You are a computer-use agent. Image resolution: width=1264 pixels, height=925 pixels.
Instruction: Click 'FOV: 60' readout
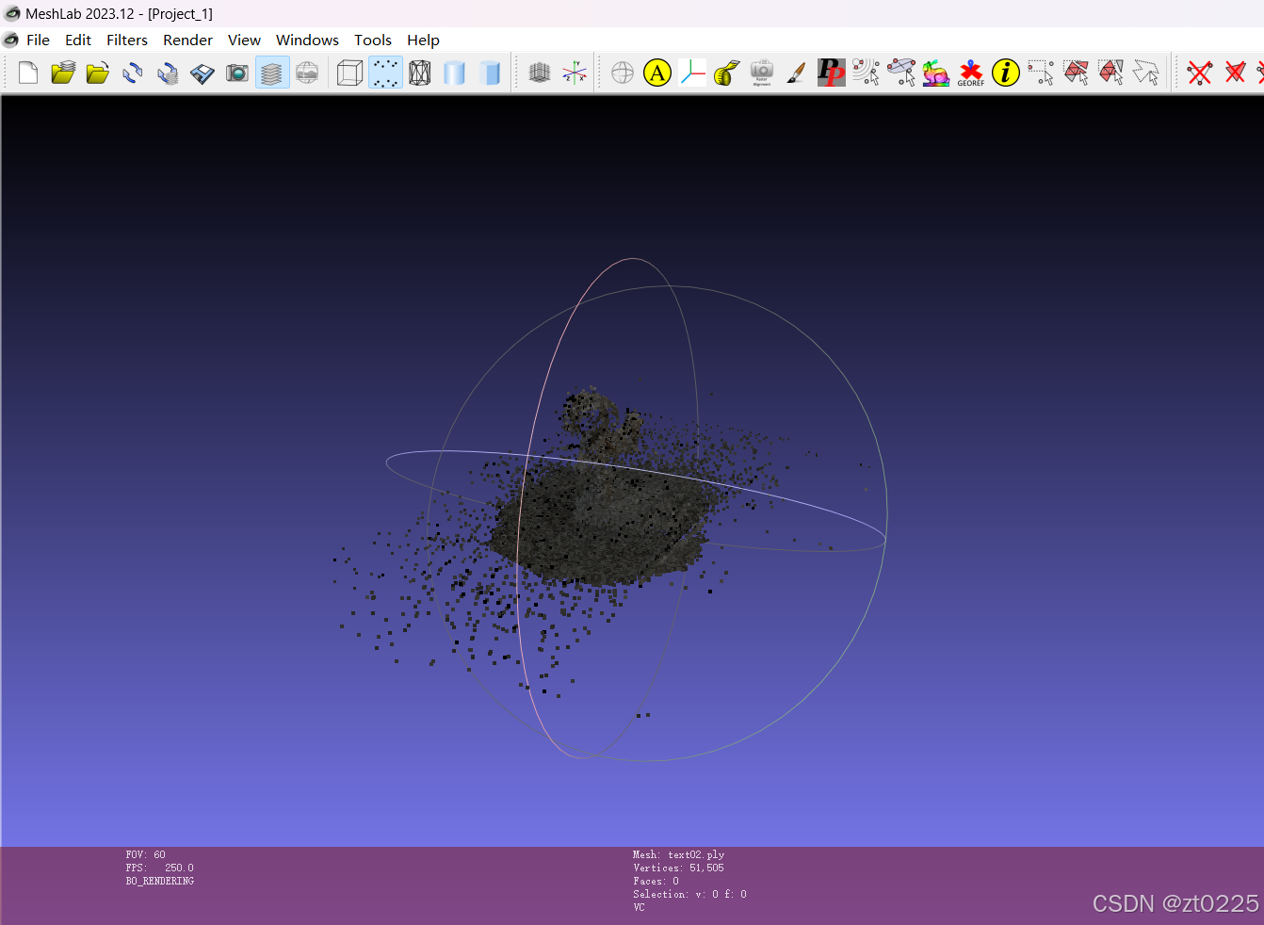pos(145,854)
